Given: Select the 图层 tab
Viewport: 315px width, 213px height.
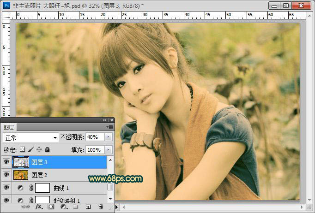Looking at the screenshot, I should click(9, 127).
